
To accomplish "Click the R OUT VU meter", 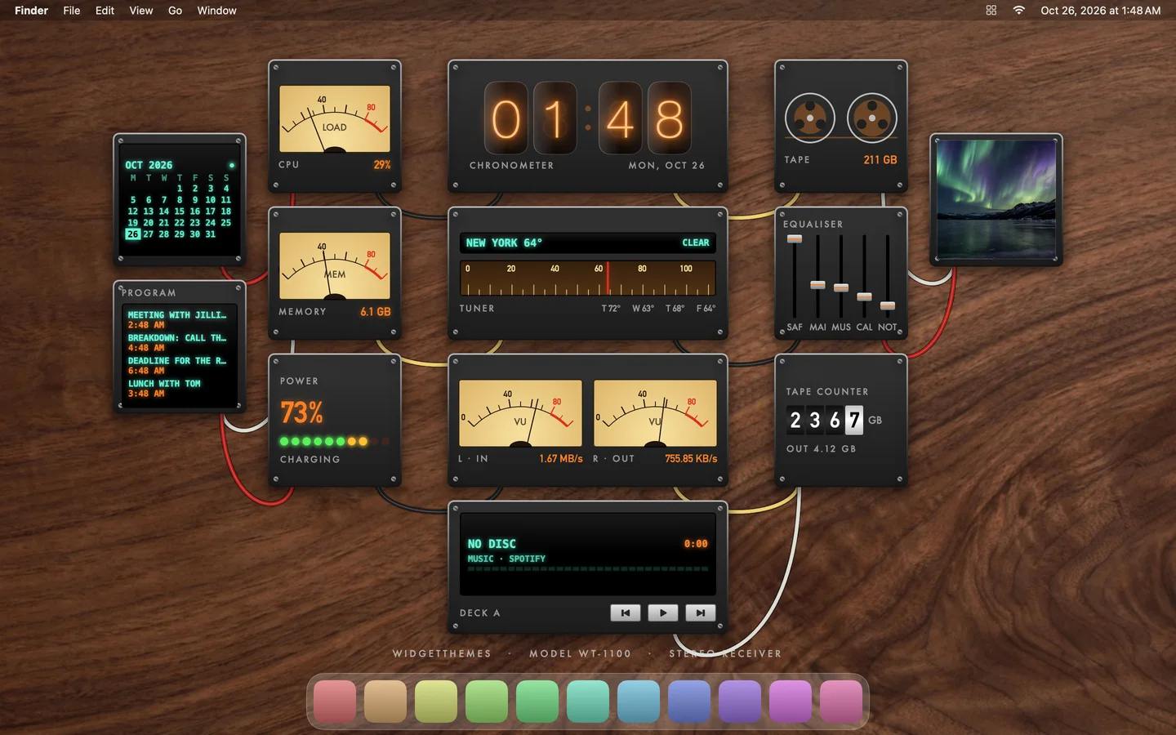I will pyautogui.click(x=655, y=413).
